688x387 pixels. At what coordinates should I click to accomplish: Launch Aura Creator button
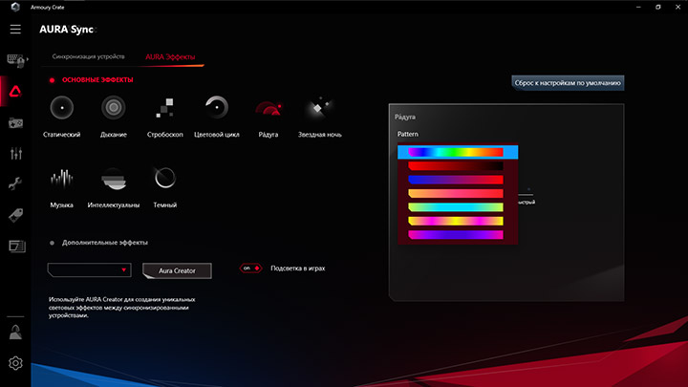177,270
